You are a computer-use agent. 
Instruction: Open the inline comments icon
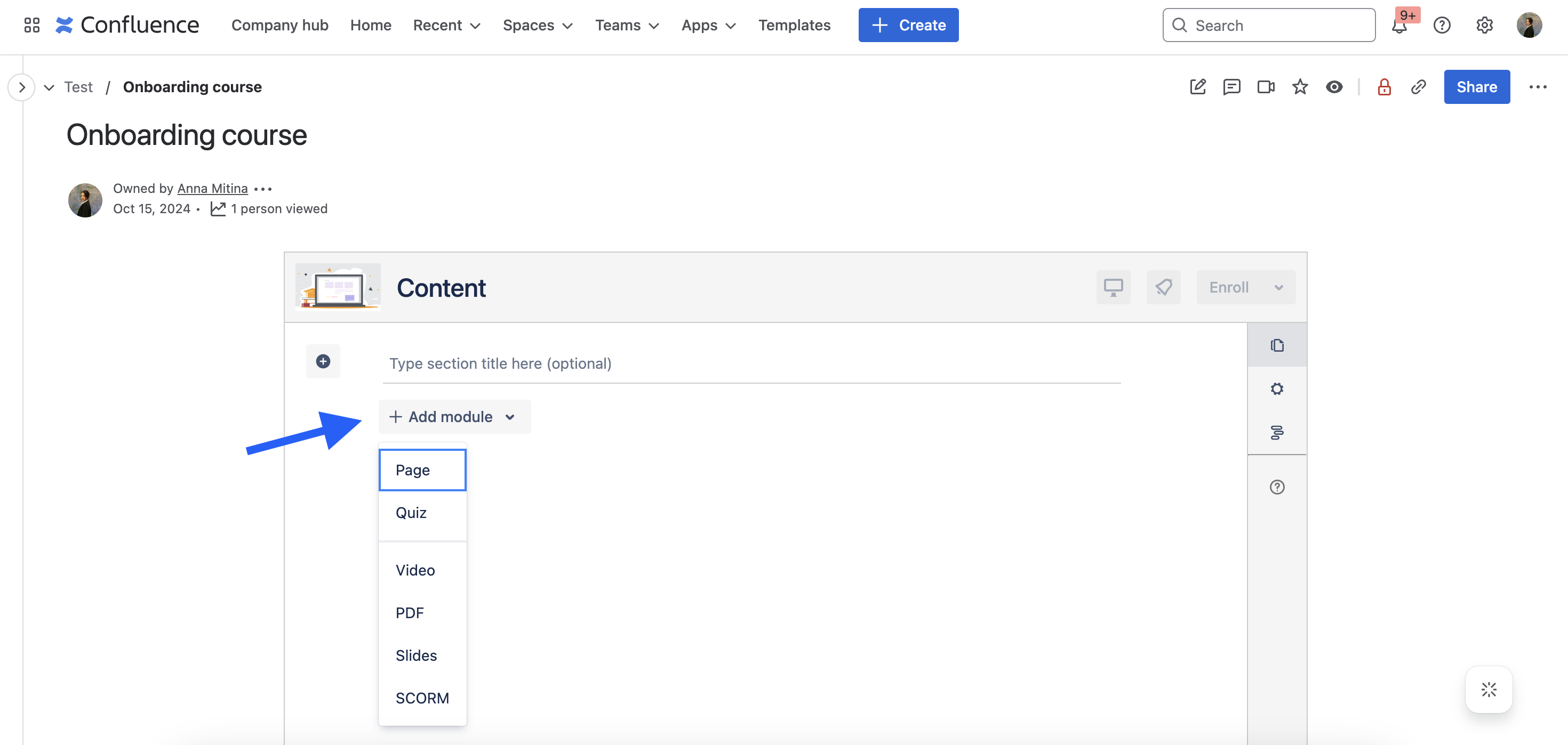tap(1231, 87)
